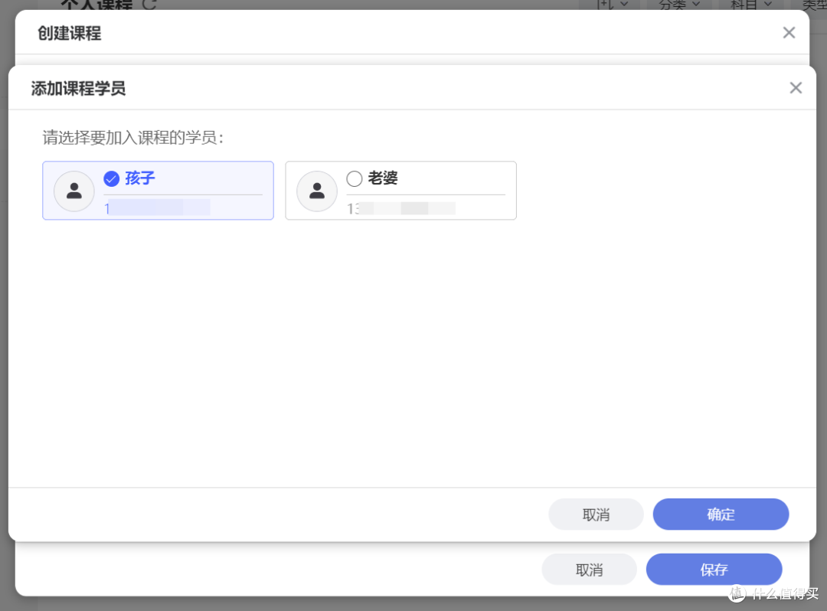
Task: Open the 分类 dropdown in background page
Action: [679, 5]
